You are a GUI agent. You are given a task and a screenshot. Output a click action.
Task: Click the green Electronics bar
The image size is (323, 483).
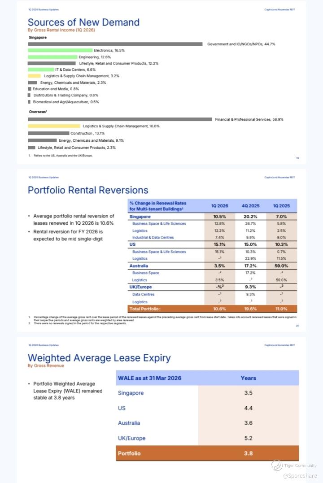[x=60, y=50]
